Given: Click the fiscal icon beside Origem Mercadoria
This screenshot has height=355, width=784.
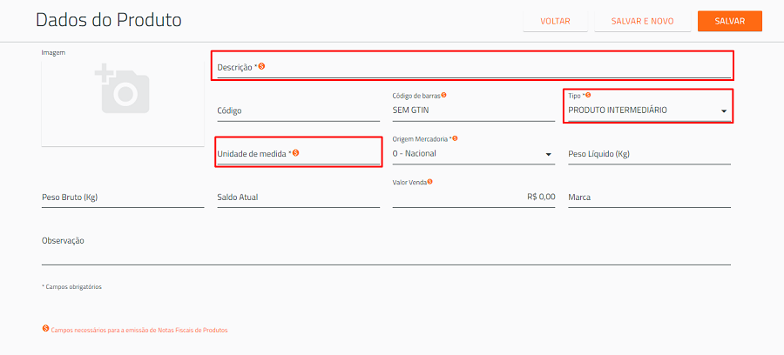Looking at the screenshot, I should coord(455,138).
